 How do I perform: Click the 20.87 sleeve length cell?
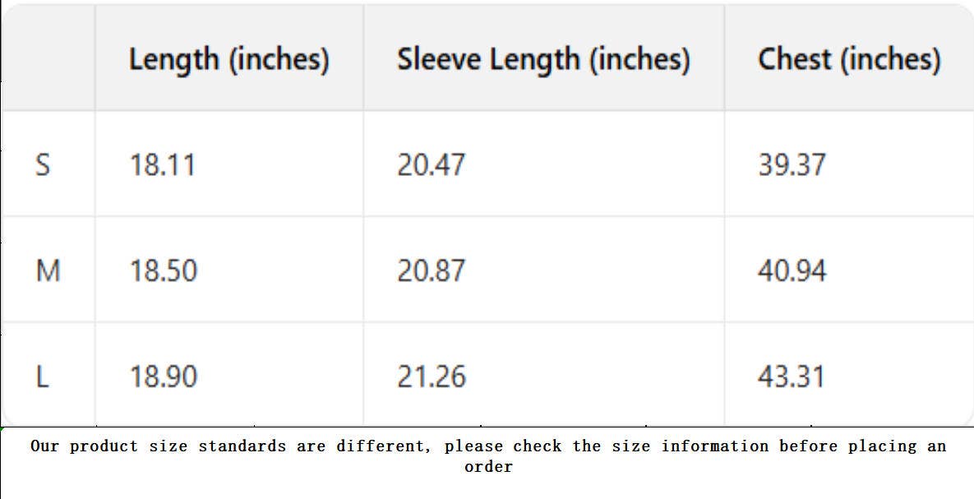(431, 270)
